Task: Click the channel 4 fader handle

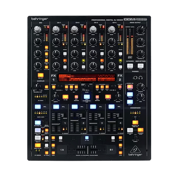Action: 112,122
